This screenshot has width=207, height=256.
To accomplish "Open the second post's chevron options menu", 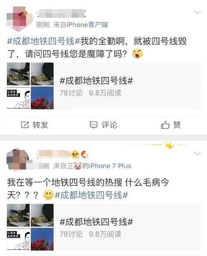I will click(197, 153).
